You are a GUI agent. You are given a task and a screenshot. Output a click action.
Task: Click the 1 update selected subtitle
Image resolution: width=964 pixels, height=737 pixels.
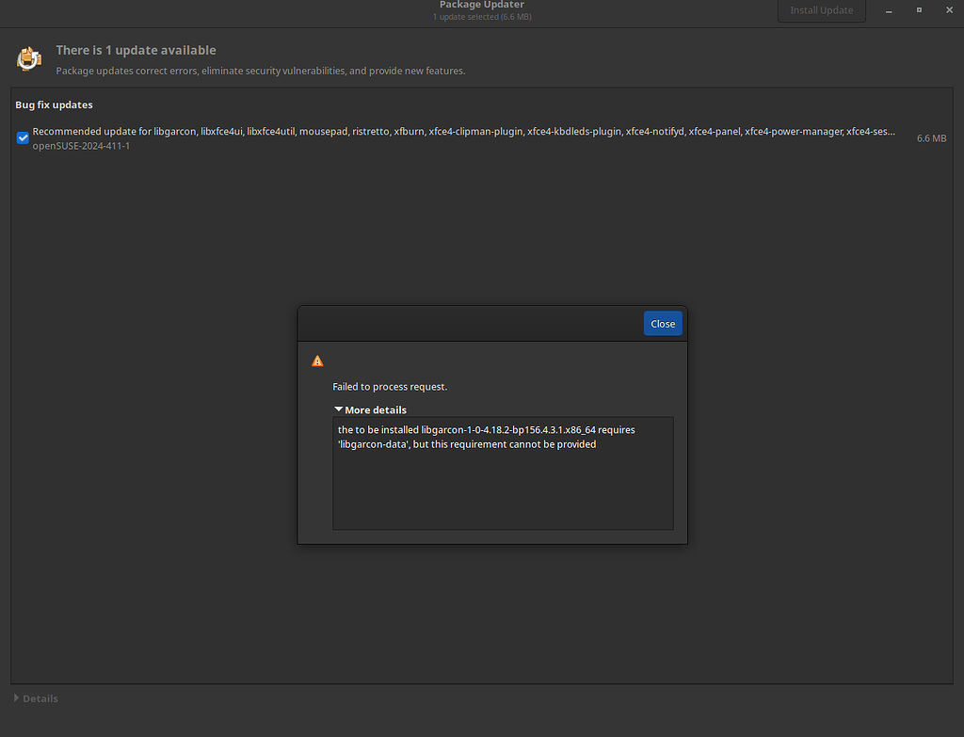point(481,16)
